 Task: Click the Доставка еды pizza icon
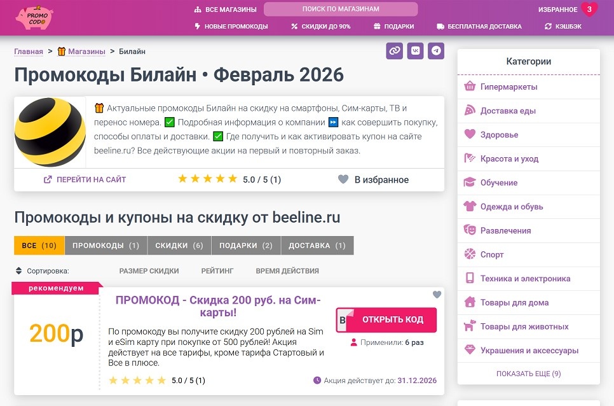pos(470,111)
